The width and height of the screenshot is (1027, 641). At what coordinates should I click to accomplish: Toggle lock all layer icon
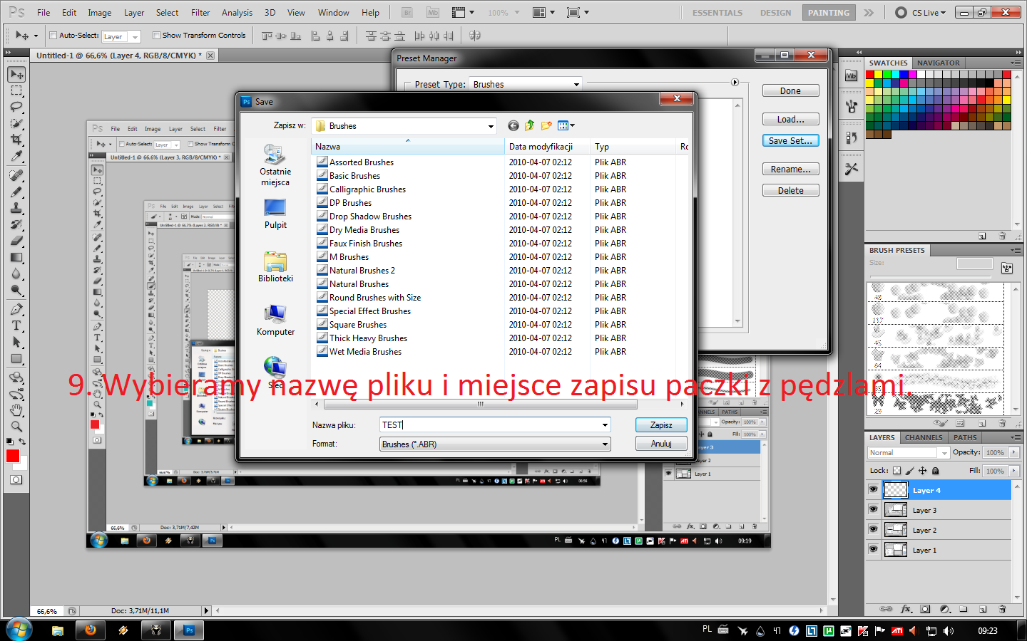point(936,471)
